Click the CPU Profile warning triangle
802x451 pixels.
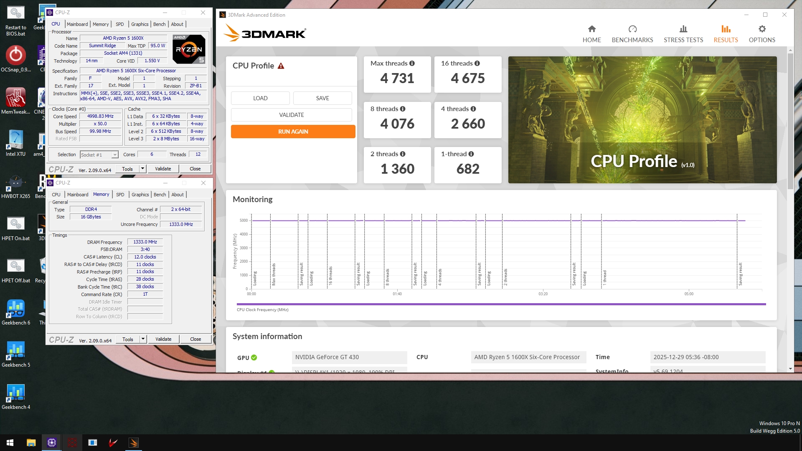click(281, 66)
